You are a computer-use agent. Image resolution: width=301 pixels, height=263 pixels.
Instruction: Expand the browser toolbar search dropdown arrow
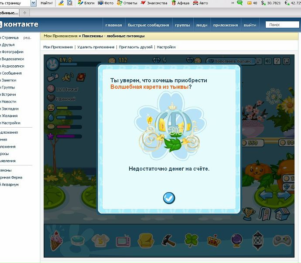[x=34, y=3]
